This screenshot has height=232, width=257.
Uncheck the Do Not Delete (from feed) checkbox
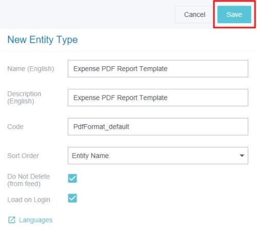(72, 178)
